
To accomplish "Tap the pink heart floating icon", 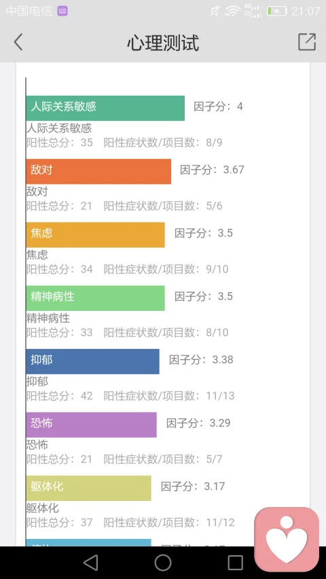I will [287, 539].
